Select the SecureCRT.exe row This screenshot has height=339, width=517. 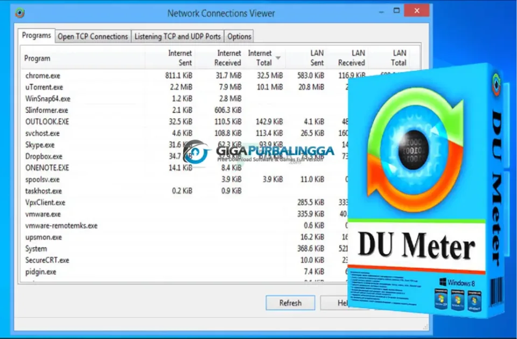[185, 260]
